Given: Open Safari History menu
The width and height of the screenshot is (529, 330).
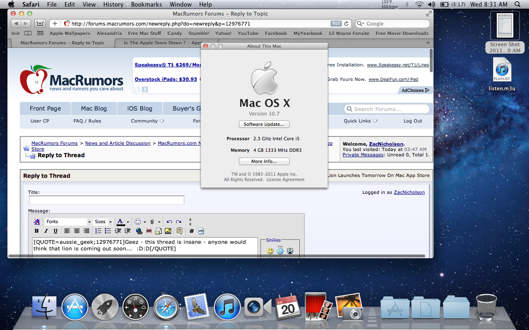Looking at the screenshot, I should tap(113, 5).
